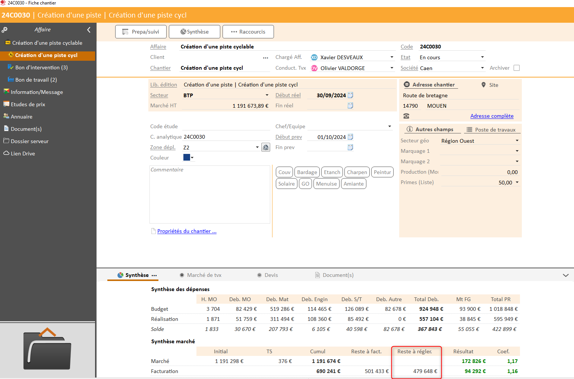This screenshot has height=379, width=574.
Task: Open the Début prev calendar picker
Action: 350,137
